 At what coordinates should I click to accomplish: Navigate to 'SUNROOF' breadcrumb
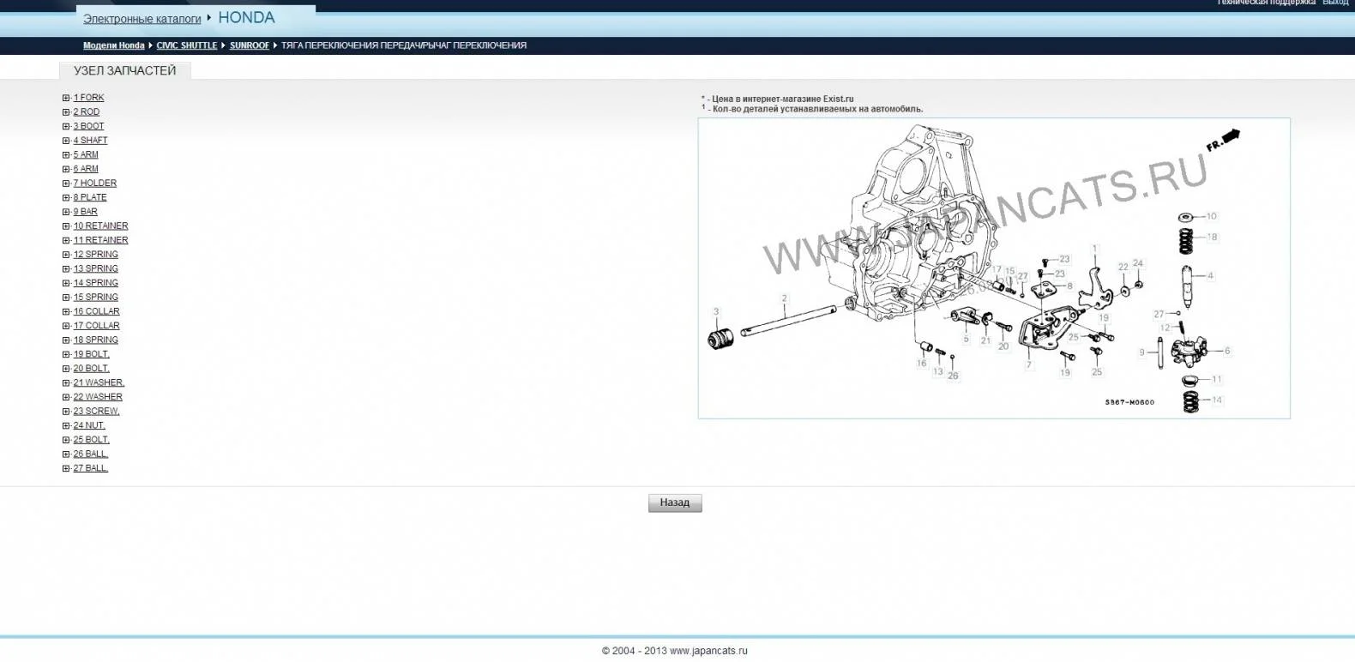tap(250, 45)
